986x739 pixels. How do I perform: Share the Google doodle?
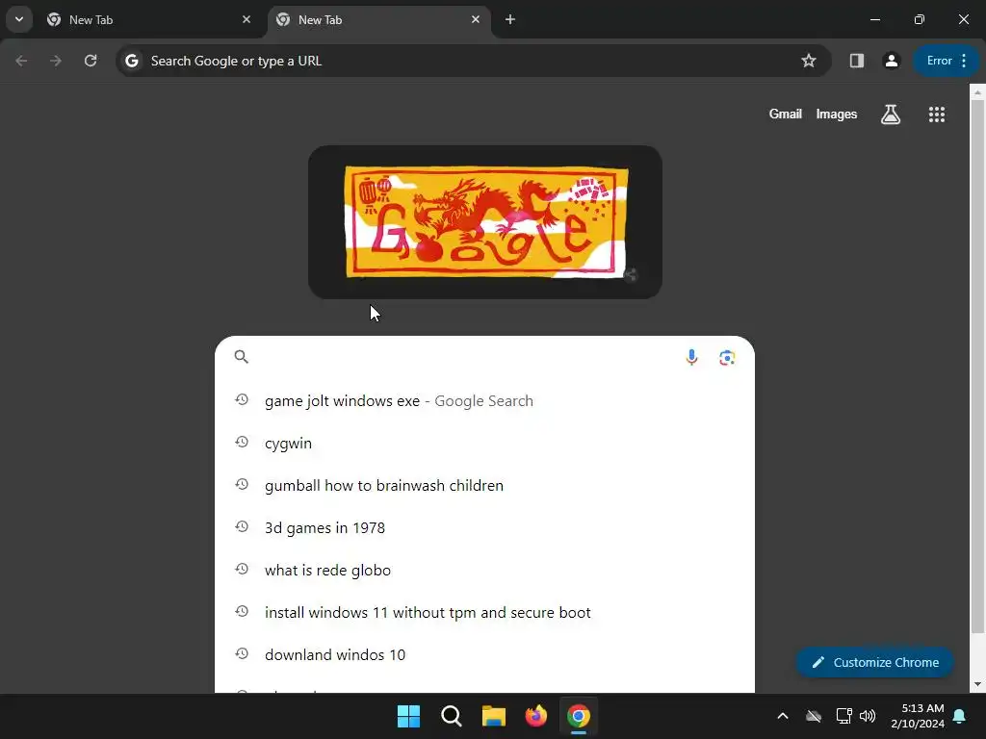pyautogui.click(x=631, y=274)
